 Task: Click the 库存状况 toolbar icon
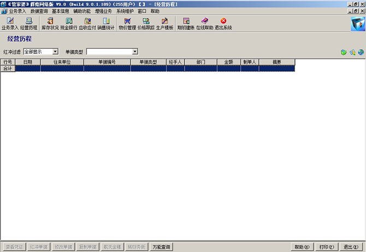pos(50,24)
